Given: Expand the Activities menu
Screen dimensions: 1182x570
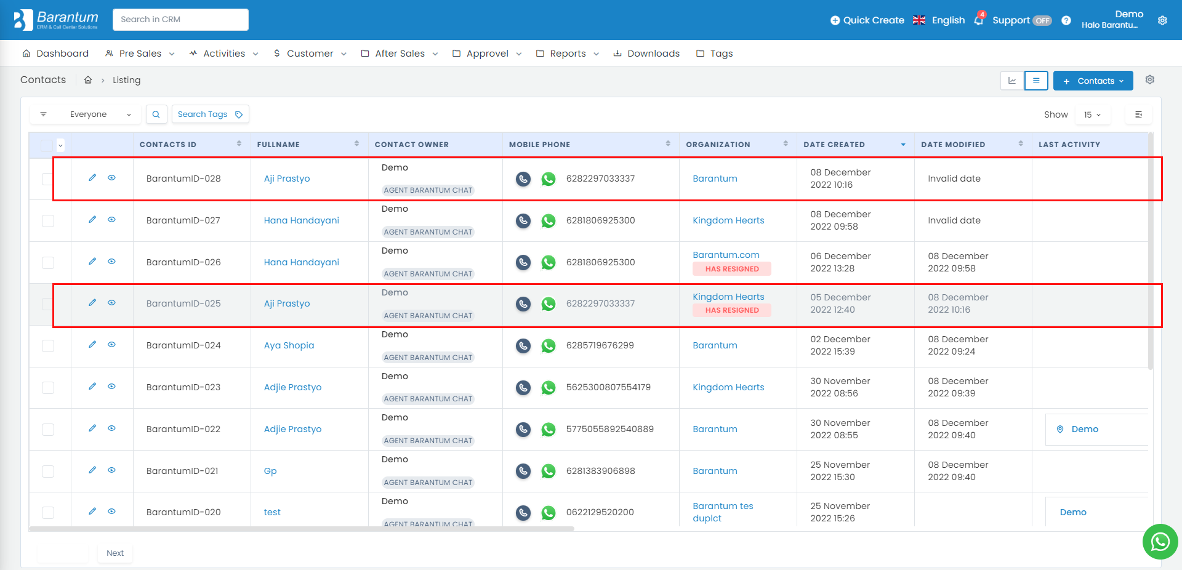Looking at the screenshot, I should (x=223, y=54).
